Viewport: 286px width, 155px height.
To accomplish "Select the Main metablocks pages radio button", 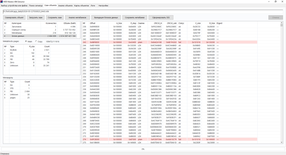I will (26, 41).
